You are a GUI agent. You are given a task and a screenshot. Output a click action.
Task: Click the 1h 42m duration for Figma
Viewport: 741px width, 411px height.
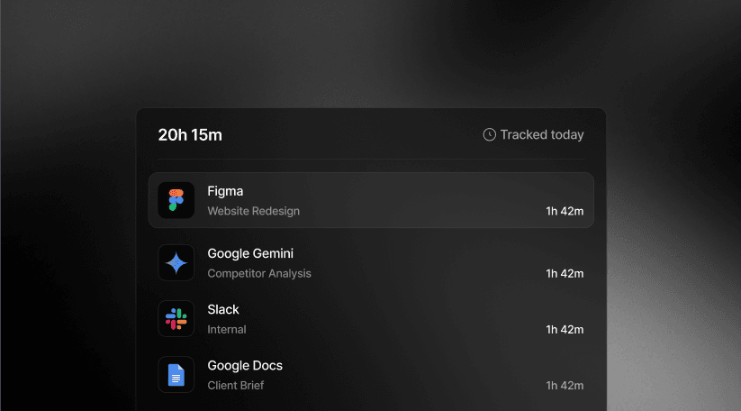(565, 212)
